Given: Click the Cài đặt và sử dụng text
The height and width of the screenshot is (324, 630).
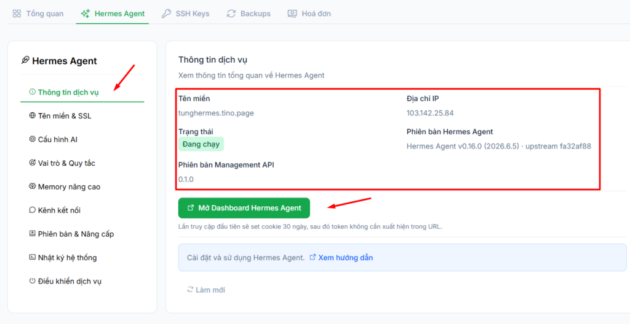Looking at the screenshot, I should [246, 258].
